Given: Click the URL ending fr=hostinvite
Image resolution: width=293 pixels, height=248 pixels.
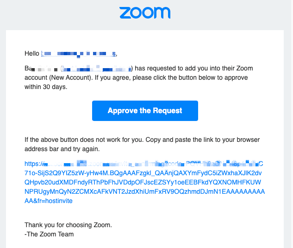Looking at the screenshot, I should (x=49, y=201).
